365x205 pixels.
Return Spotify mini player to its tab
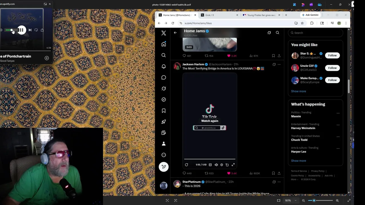coord(45,4)
